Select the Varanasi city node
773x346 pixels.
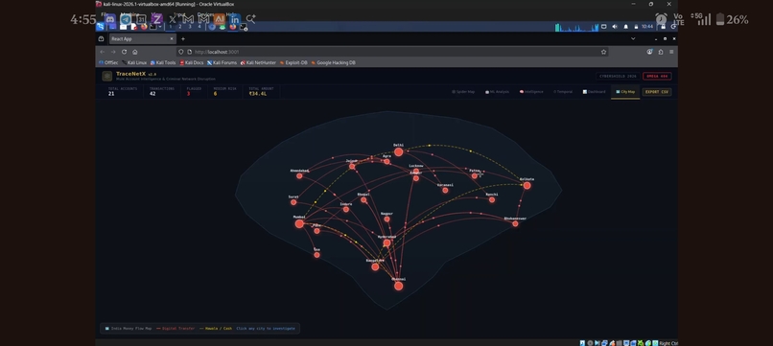(x=445, y=190)
